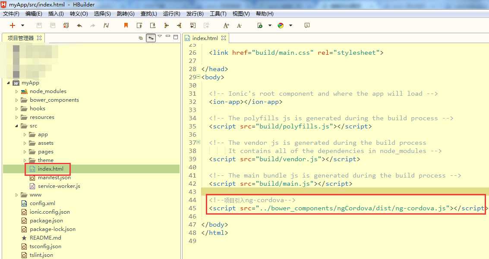489x259 pixels.
Task: Toggle the orange bookmark icon
Action: tap(126, 25)
